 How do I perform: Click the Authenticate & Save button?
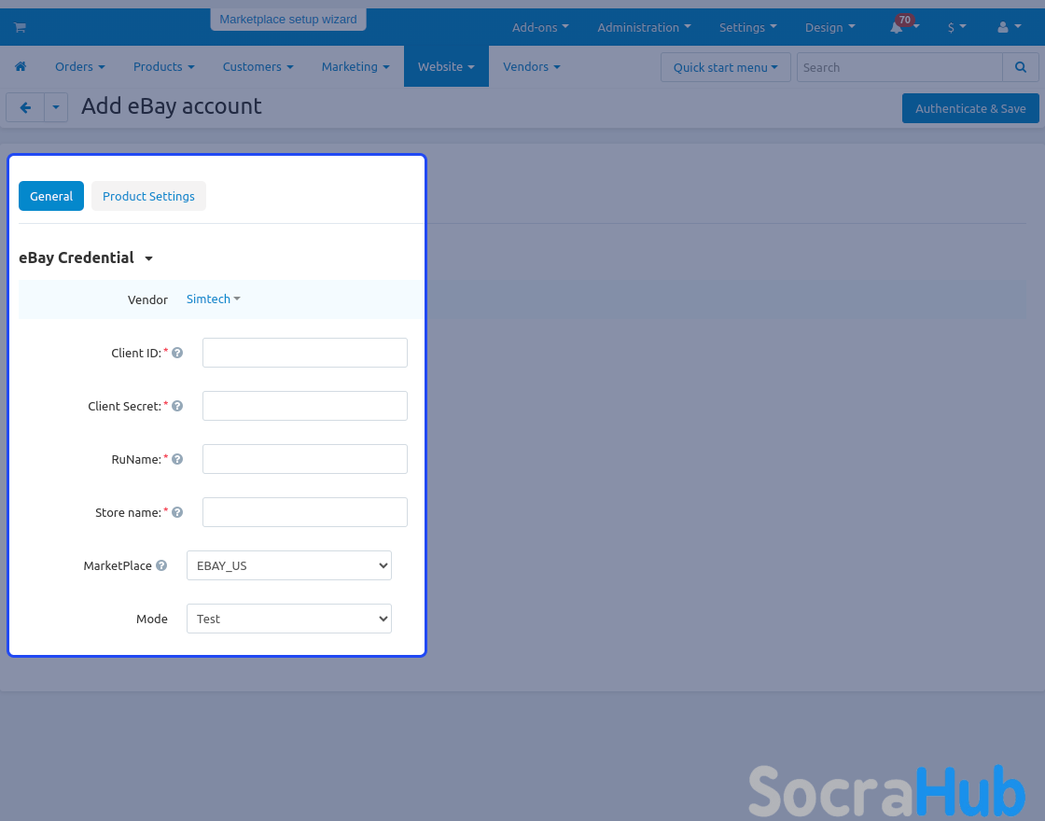coord(970,108)
